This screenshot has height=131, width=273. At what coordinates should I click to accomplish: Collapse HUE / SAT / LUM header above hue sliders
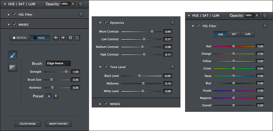189,16
